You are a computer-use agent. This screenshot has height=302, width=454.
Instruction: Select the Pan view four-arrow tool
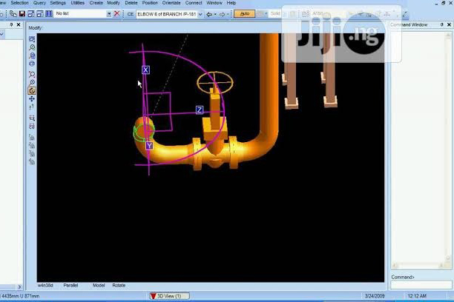coord(32,99)
